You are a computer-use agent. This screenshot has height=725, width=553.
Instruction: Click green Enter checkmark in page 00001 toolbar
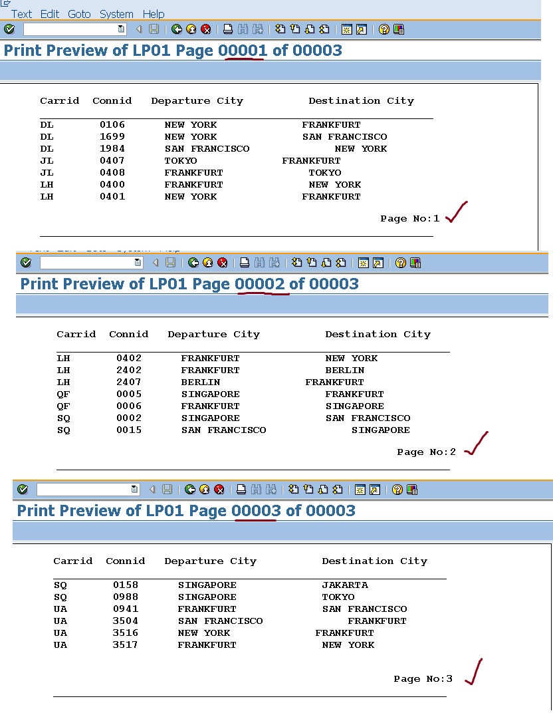pos(9,29)
